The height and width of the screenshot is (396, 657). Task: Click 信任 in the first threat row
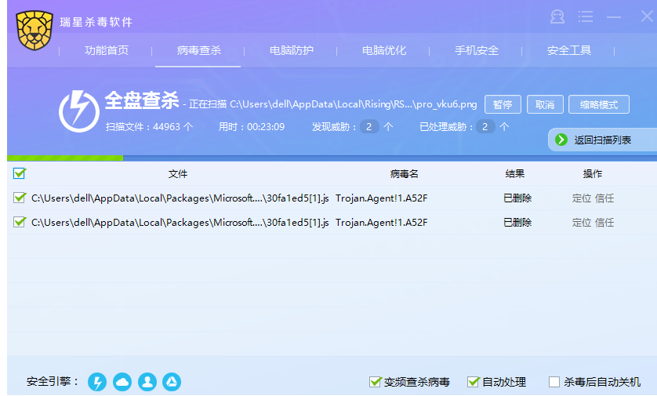point(604,198)
